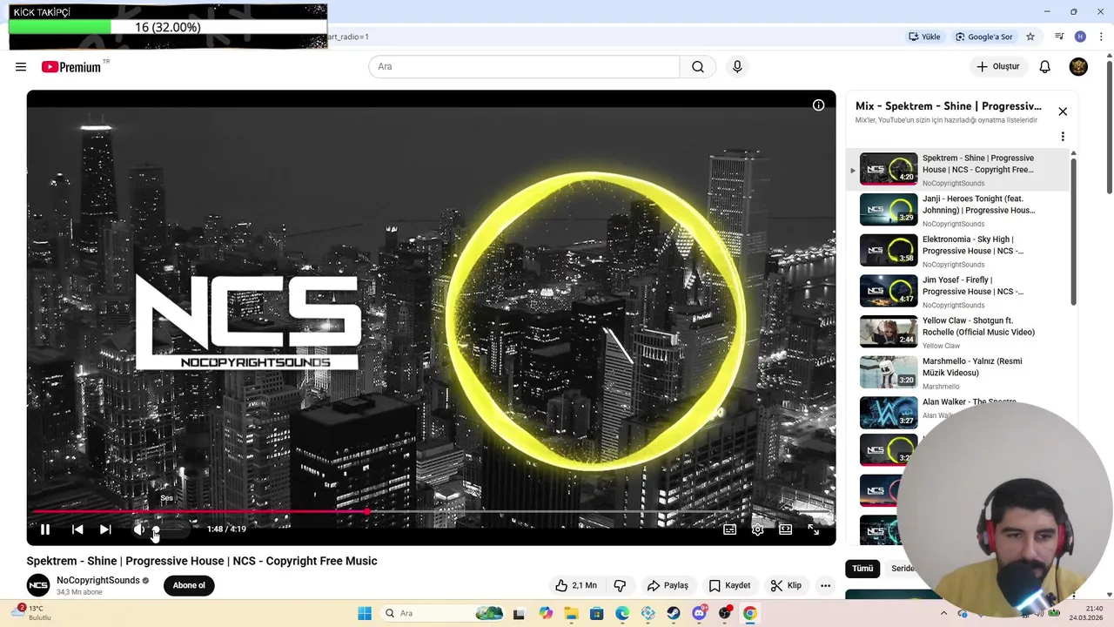Select the current Spektrem - Shine playlist entry

point(957,169)
